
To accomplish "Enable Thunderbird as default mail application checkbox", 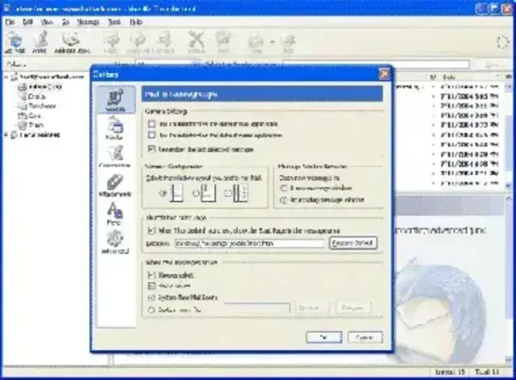I will tap(151, 124).
